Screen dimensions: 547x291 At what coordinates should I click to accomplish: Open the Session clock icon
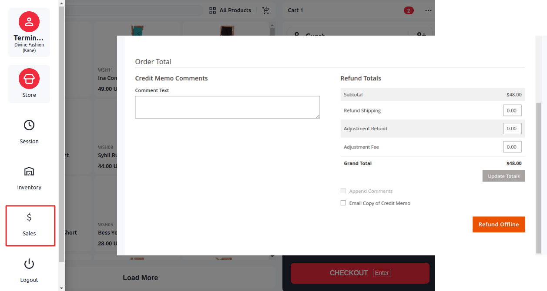click(29, 125)
